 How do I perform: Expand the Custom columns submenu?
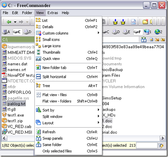(x=68, y=33)
